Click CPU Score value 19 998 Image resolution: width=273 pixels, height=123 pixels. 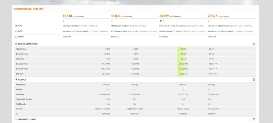212,59
